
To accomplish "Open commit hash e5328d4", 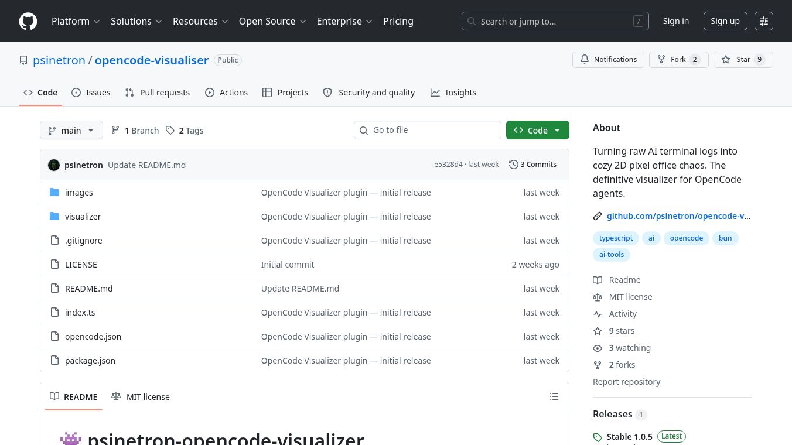I will [x=448, y=165].
